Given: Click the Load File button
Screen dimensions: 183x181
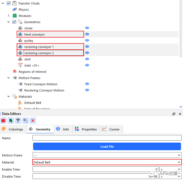Looking at the screenshot, I should 107,146.
